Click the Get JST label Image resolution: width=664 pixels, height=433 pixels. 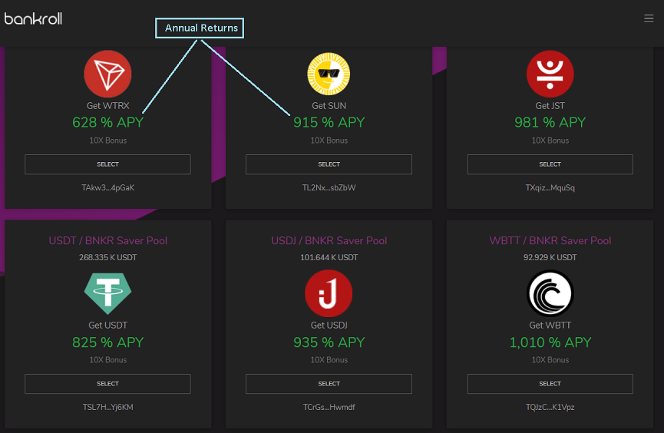(x=550, y=106)
